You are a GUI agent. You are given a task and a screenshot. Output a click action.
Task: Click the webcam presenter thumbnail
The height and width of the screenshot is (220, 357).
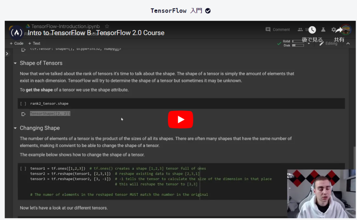coord(321,194)
